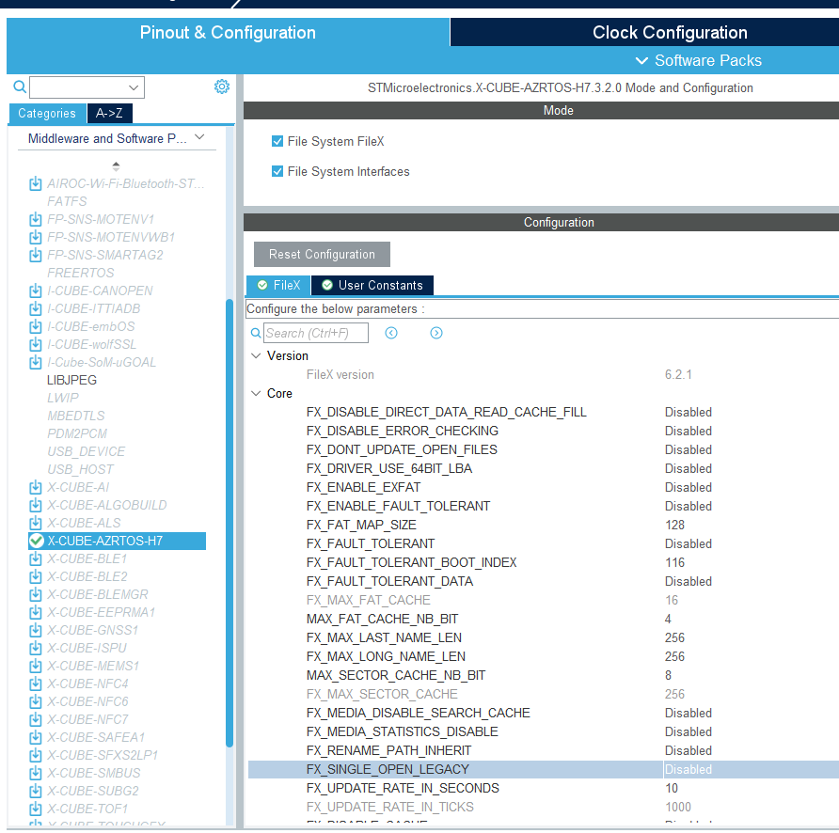Open the FileX configuration tab
This screenshot has width=839, height=833.
click(x=278, y=285)
